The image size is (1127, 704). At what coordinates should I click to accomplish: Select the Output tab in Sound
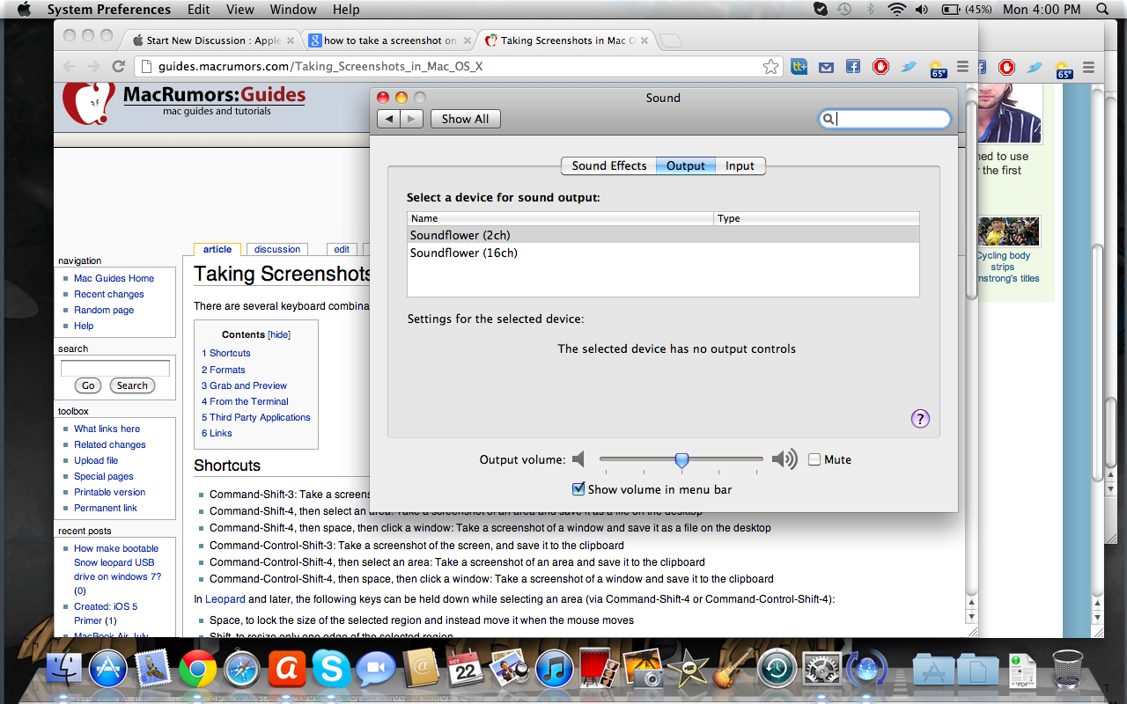tap(686, 165)
